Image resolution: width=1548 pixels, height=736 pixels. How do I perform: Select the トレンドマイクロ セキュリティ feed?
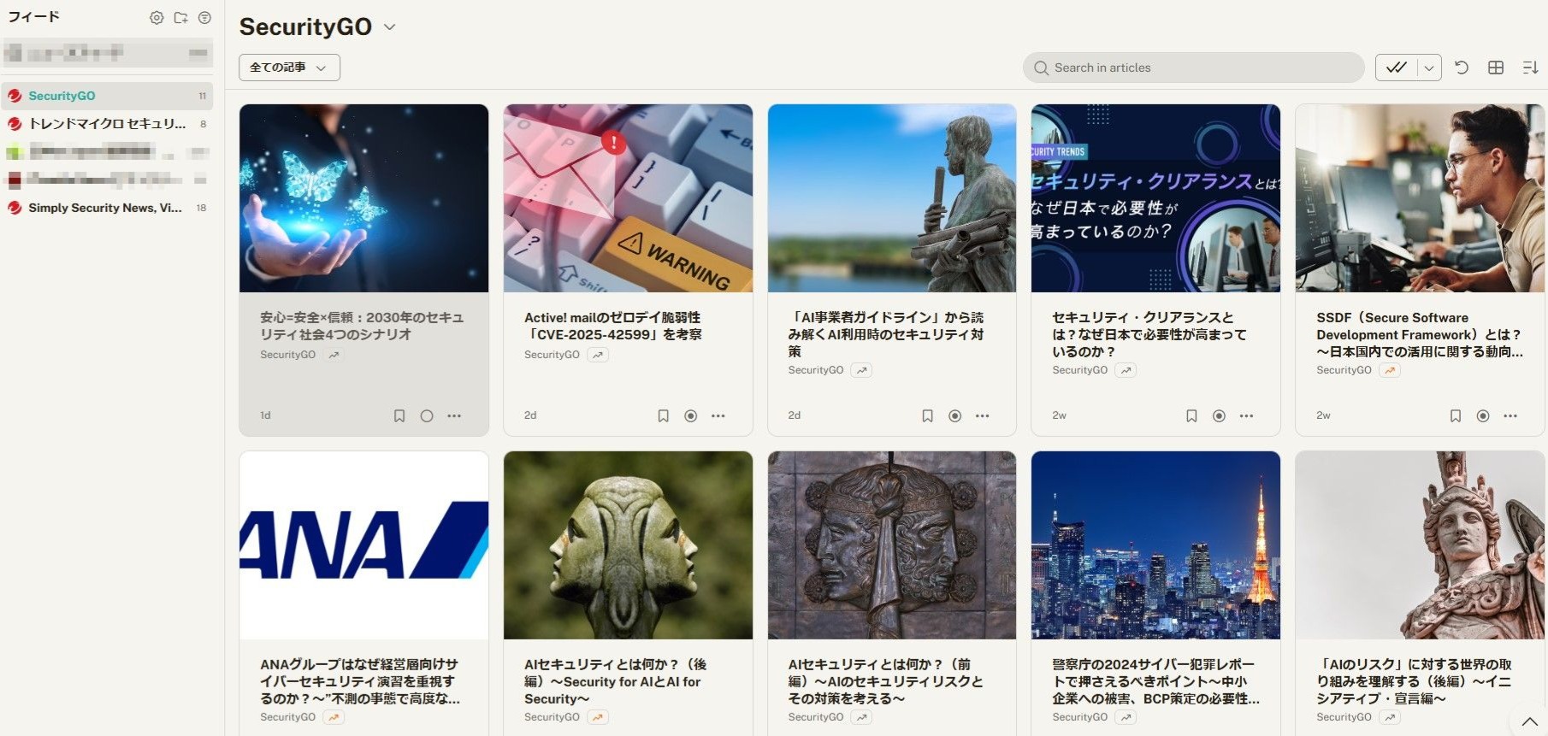(106, 124)
